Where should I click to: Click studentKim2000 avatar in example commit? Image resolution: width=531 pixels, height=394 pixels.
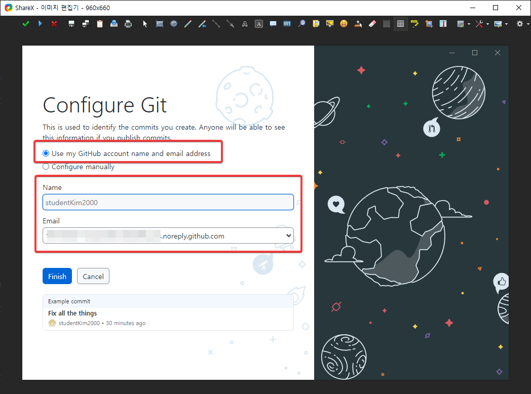tap(52, 323)
